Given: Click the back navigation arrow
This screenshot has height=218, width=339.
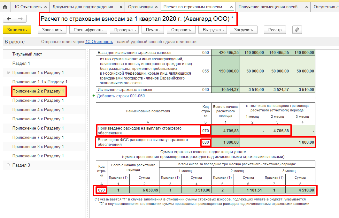Looking at the screenshot, I should [9, 19].
